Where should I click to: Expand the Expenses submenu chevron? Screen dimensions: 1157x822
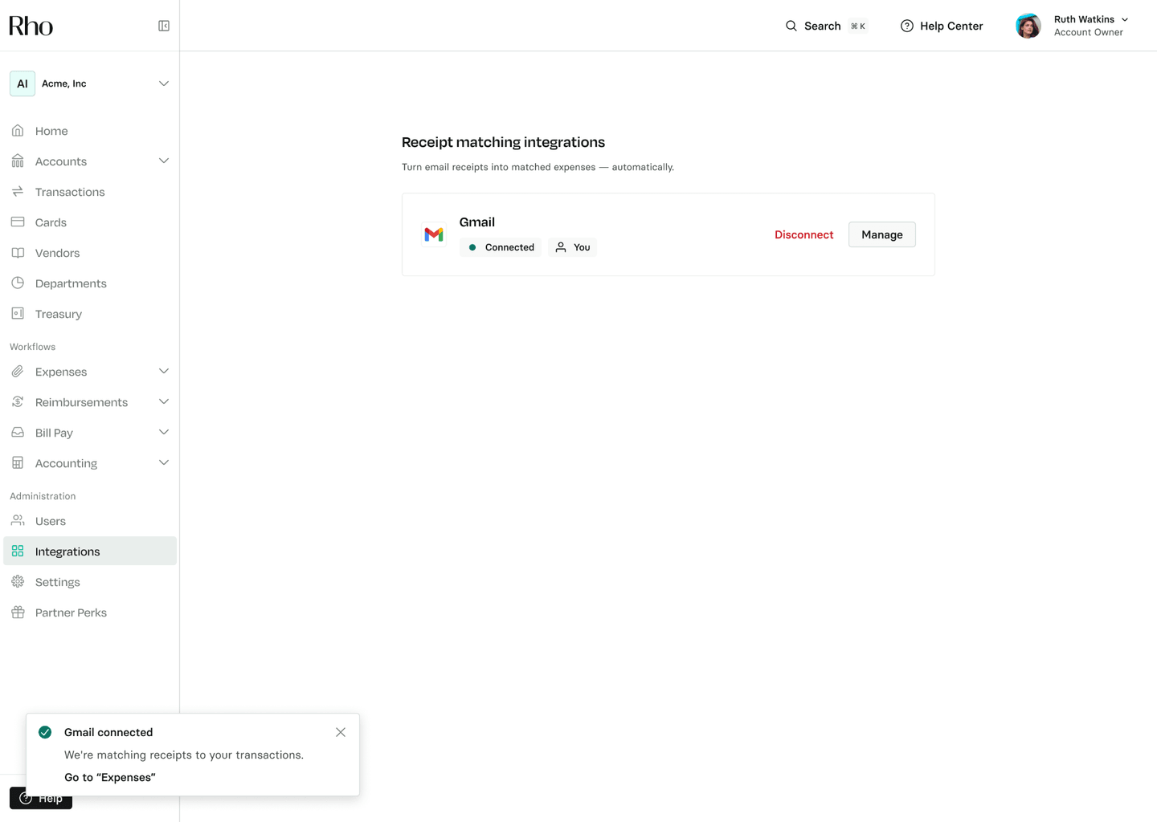click(x=164, y=372)
